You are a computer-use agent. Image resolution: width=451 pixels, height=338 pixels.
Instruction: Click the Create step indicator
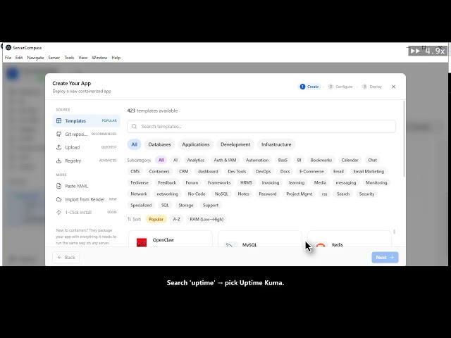(309, 87)
